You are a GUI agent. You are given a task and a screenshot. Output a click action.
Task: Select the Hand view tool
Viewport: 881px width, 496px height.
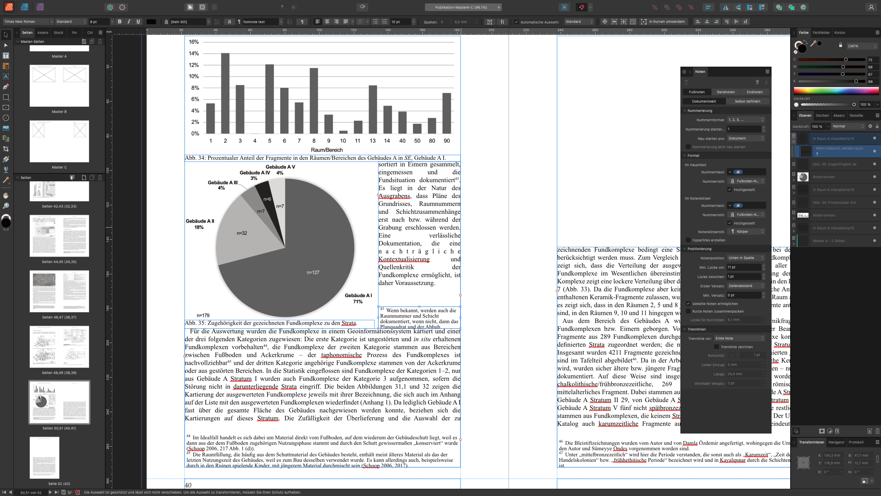pos(6,195)
